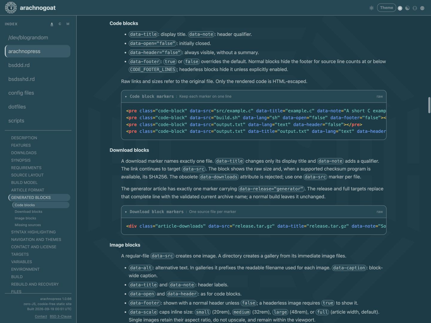Open the arachnogoat site title link
431x323 pixels.
coord(38,8)
